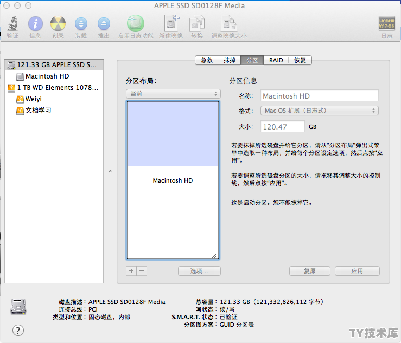The height and width of the screenshot is (343, 401).
Task: Click the New Image (新建映像) icon
Action: pos(171,23)
